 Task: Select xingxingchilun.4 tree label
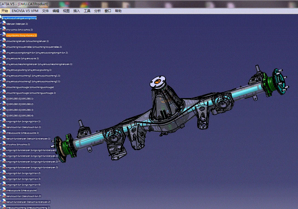tap(23, 185)
